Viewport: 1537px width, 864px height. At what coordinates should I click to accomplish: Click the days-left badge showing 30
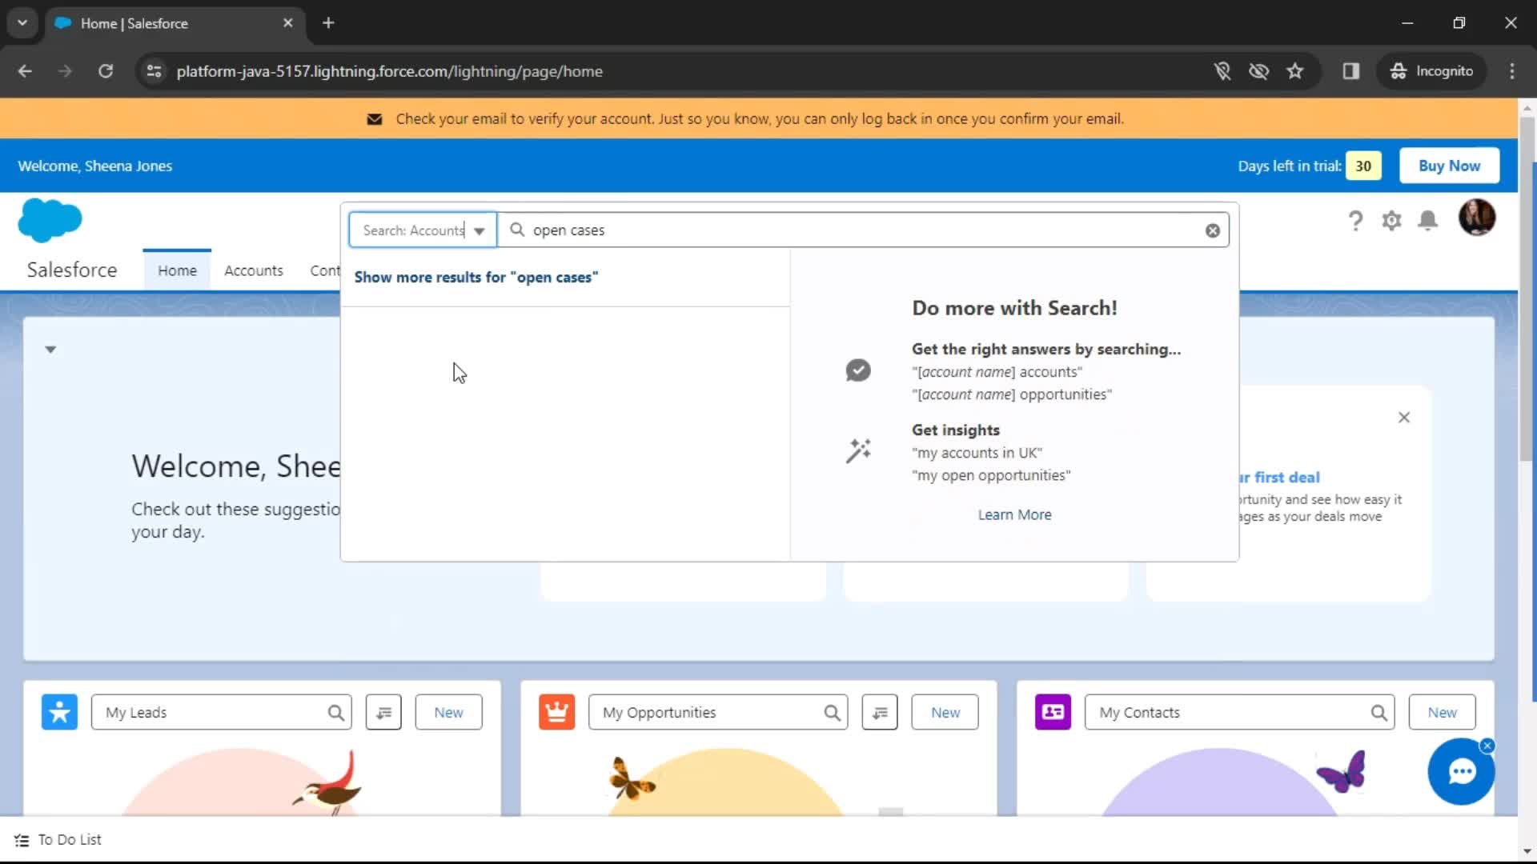tap(1363, 166)
